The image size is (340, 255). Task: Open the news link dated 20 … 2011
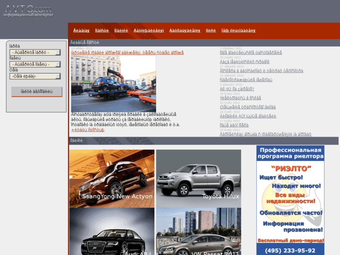click(x=245, y=62)
